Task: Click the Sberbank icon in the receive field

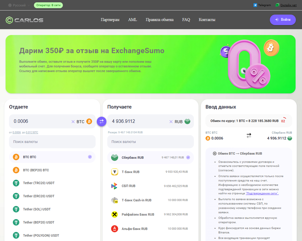Action: click(x=187, y=122)
